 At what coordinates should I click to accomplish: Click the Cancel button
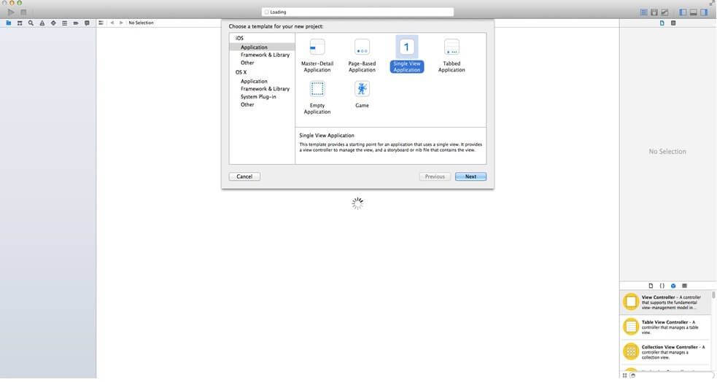[x=244, y=176]
